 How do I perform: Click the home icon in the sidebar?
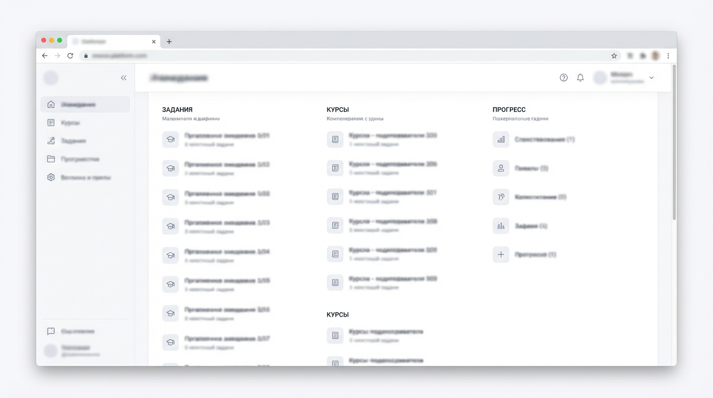pyautogui.click(x=51, y=105)
